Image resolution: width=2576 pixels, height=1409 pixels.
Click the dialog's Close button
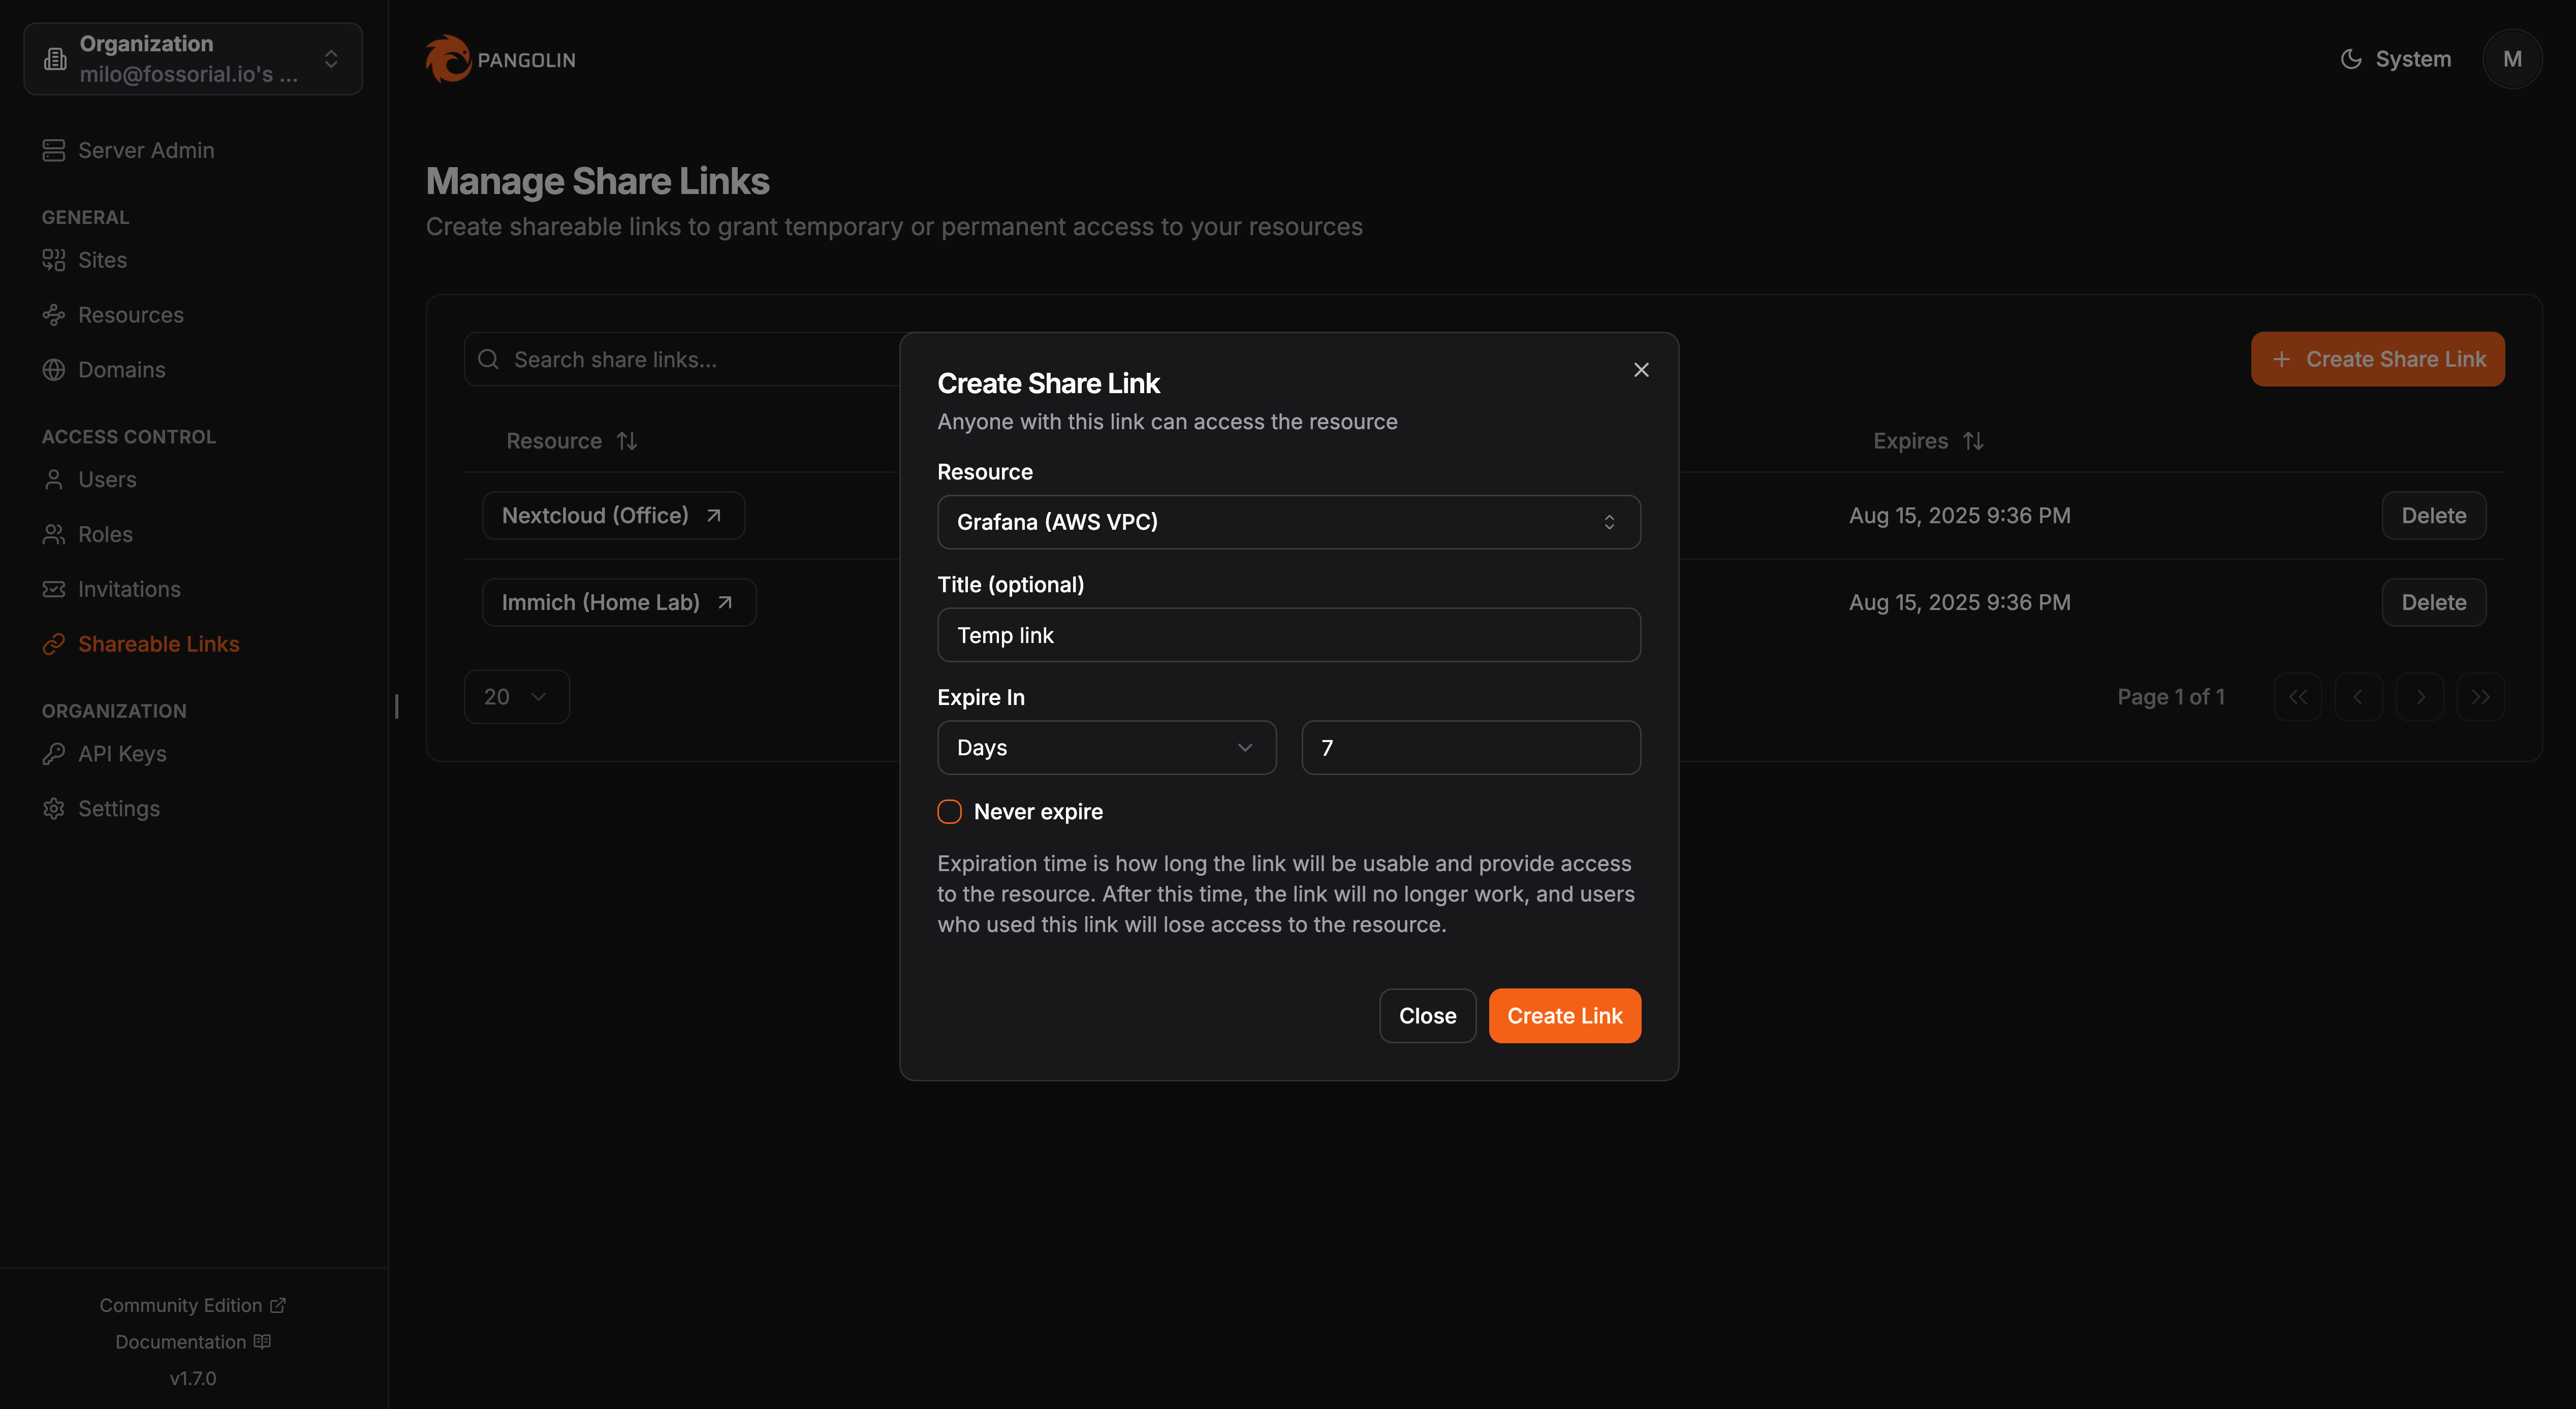click(1427, 1016)
